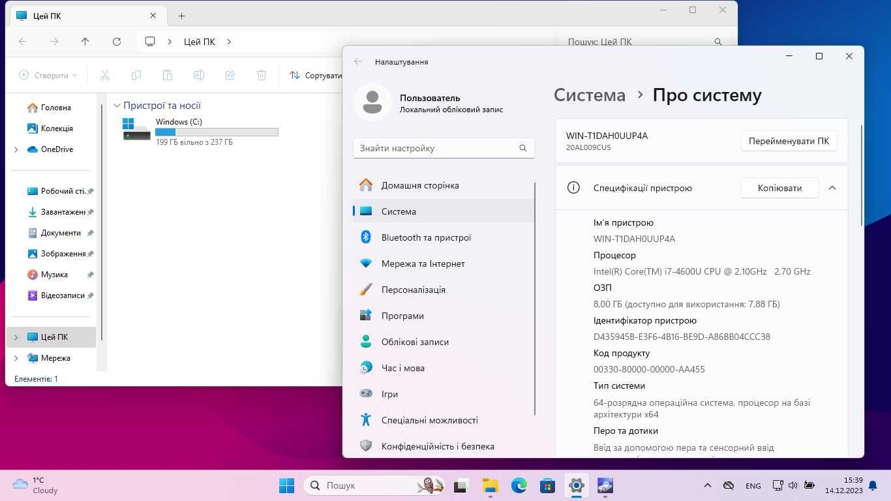Open Час і мова settings

coord(444,368)
